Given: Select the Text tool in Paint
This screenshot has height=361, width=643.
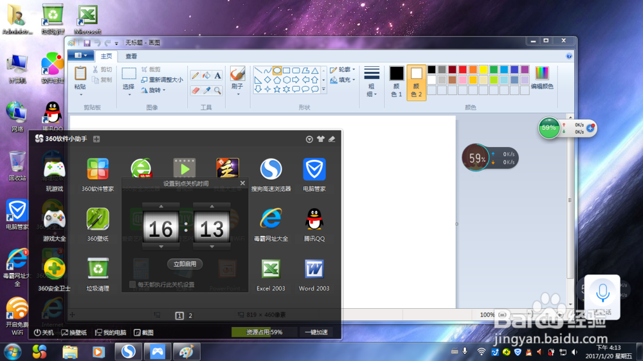Looking at the screenshot, I should coord(217,75).
